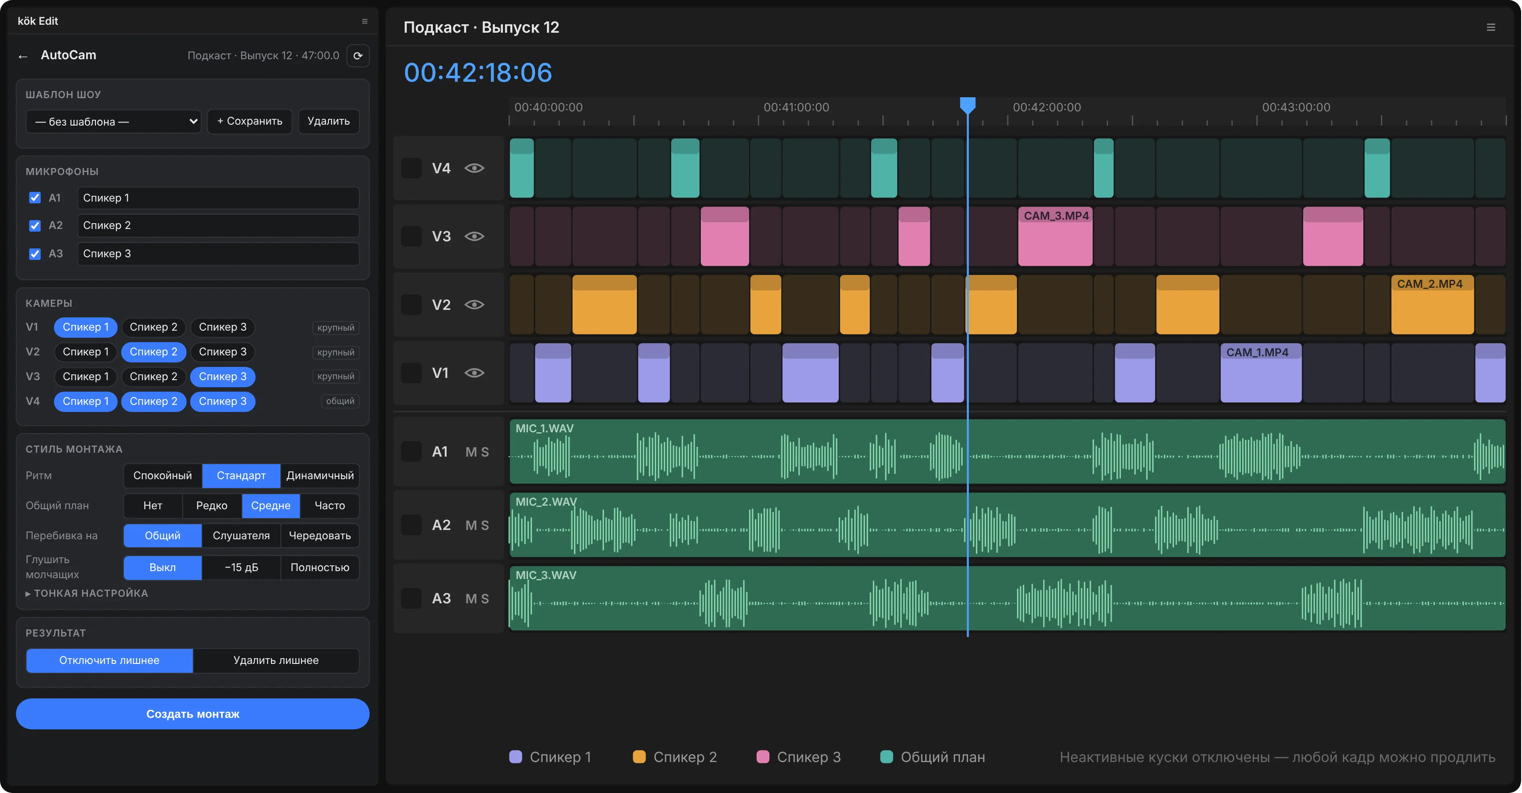Select the A1 track lock box
Image resolution: width=1522 pixels, height=793 pixels.
tap(411, 452)
